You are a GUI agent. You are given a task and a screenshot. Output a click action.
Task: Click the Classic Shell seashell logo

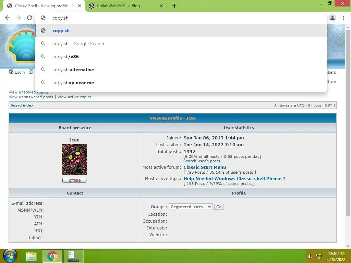21,46
